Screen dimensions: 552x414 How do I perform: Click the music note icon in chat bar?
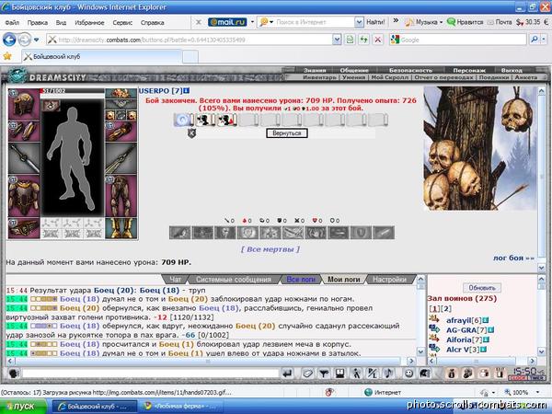coord(388,374)
